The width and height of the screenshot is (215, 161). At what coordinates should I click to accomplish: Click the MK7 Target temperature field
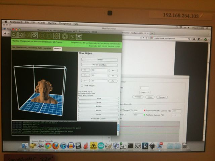click(138, 110)
